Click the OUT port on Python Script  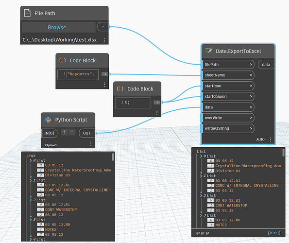pyautogui.click(x=86, y=133)
